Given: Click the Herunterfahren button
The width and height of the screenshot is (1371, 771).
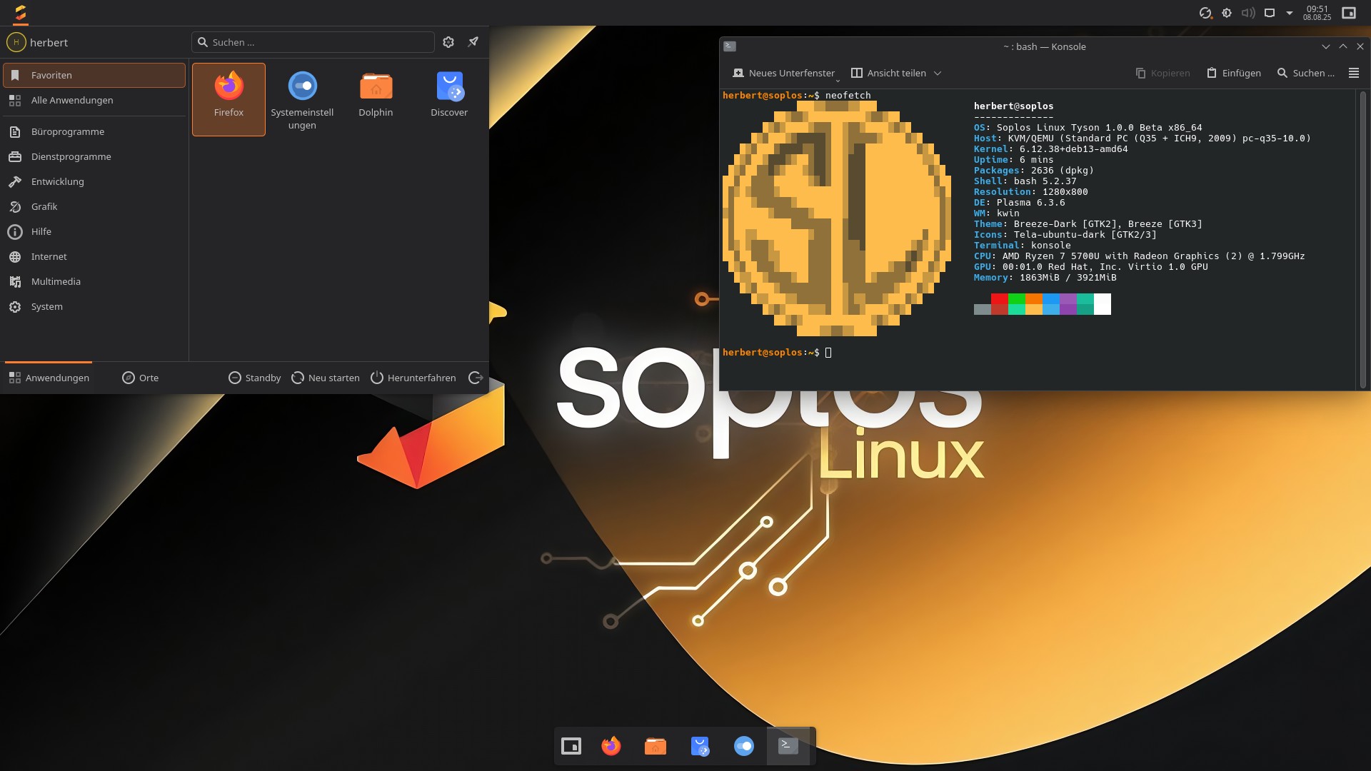Looking at the screenshot, I should 413,378.
